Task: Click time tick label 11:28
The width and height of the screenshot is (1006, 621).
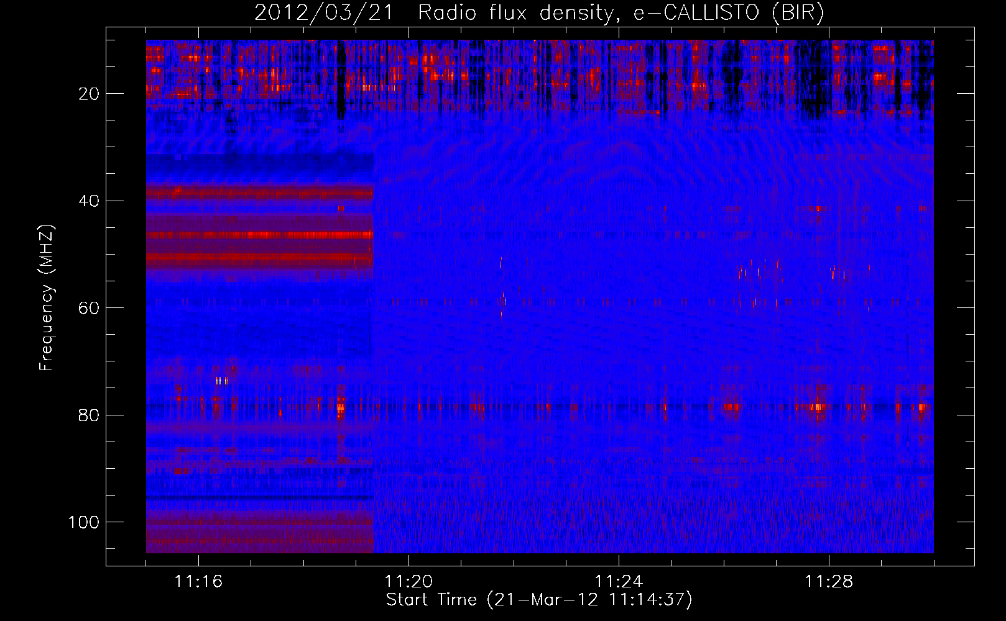Action: pyautogui.click(x=829, y=582)
